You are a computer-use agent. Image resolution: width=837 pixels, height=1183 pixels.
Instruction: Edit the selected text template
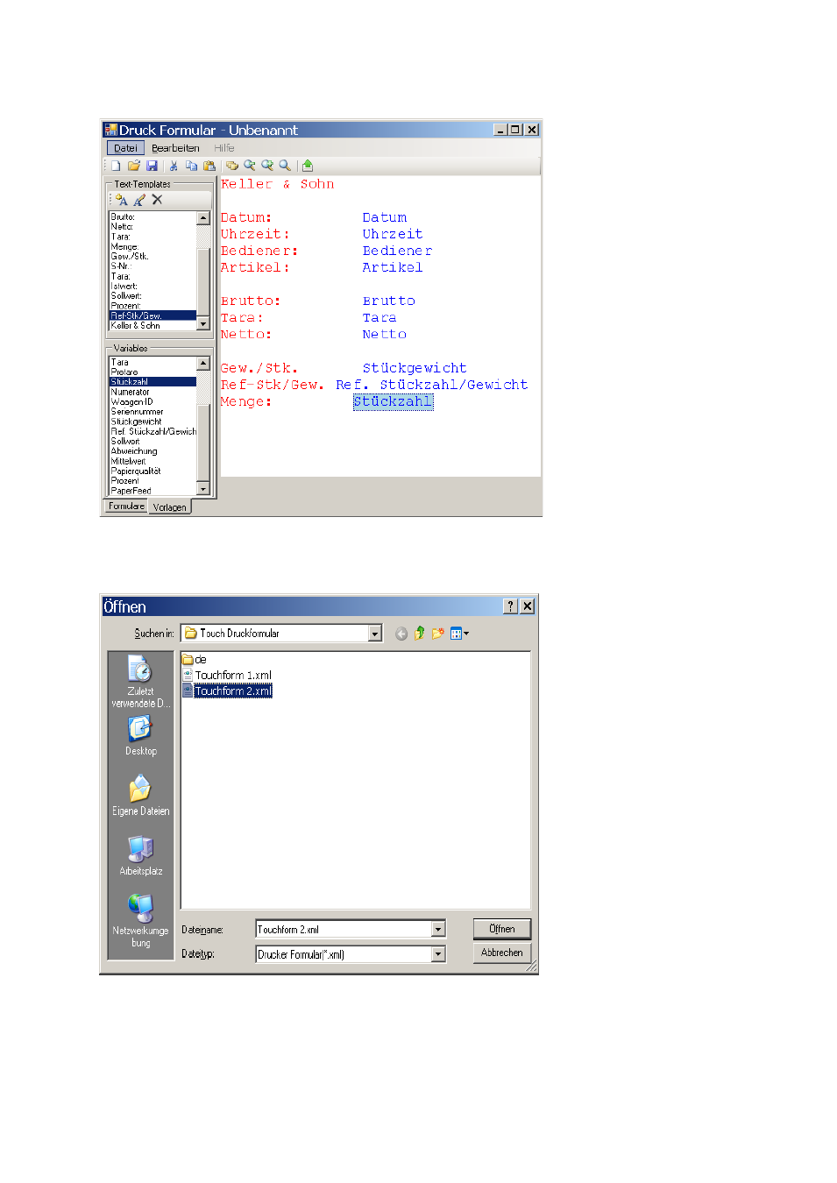pos(139,200)
